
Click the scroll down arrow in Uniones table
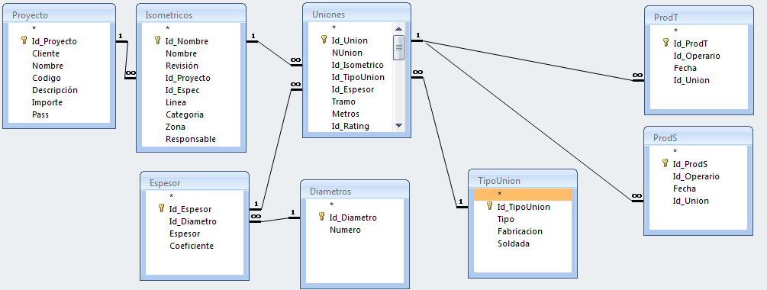398,126
